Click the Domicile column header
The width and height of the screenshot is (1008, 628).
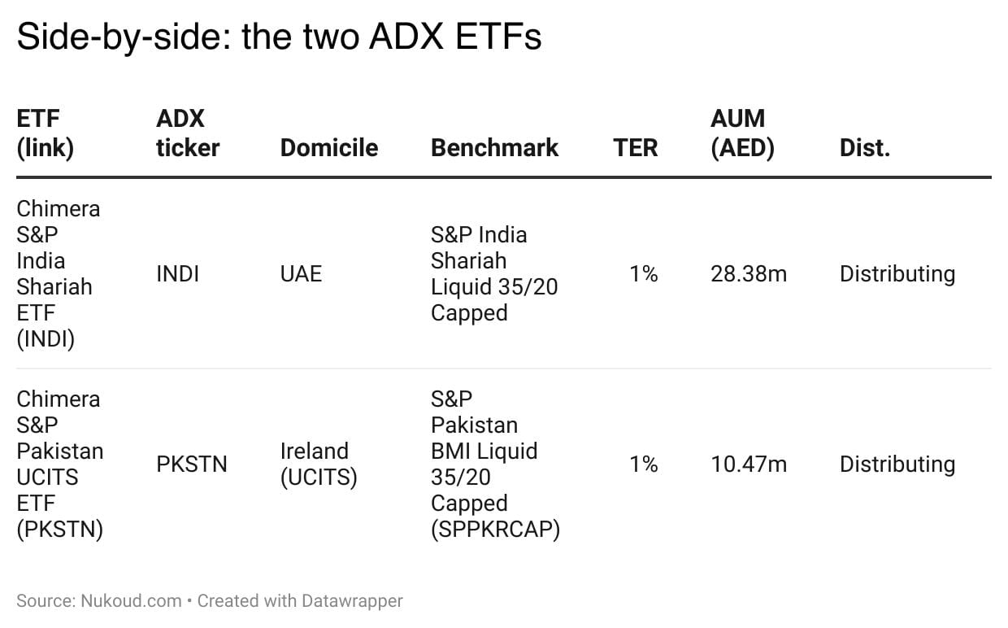click(x=328, y=148)
